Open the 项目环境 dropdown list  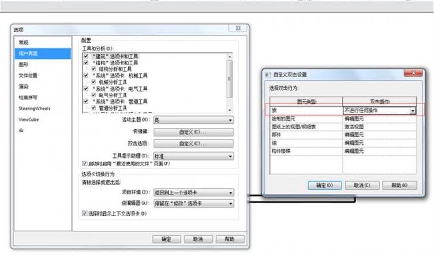(x=193, y=193)
